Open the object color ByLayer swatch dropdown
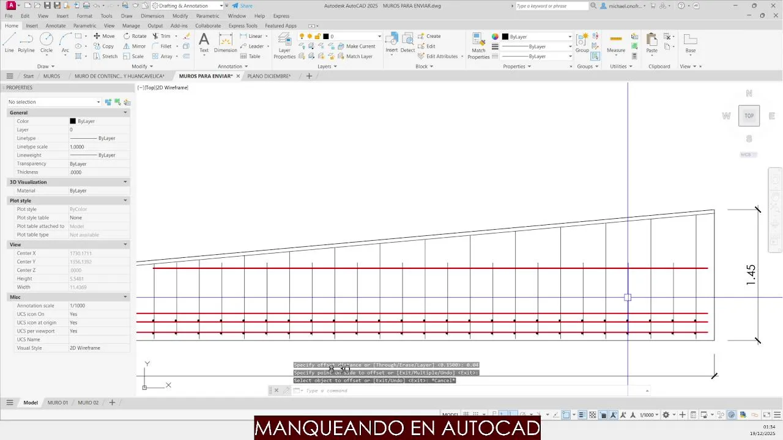The image size is (783, 440). (x=537, y=37)
